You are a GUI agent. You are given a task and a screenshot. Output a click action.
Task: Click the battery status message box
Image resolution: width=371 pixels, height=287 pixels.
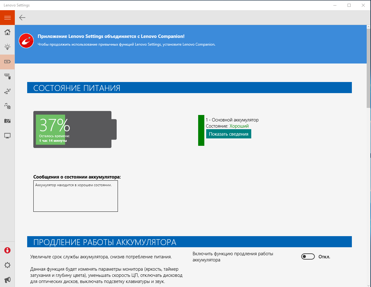pos(76,196)
